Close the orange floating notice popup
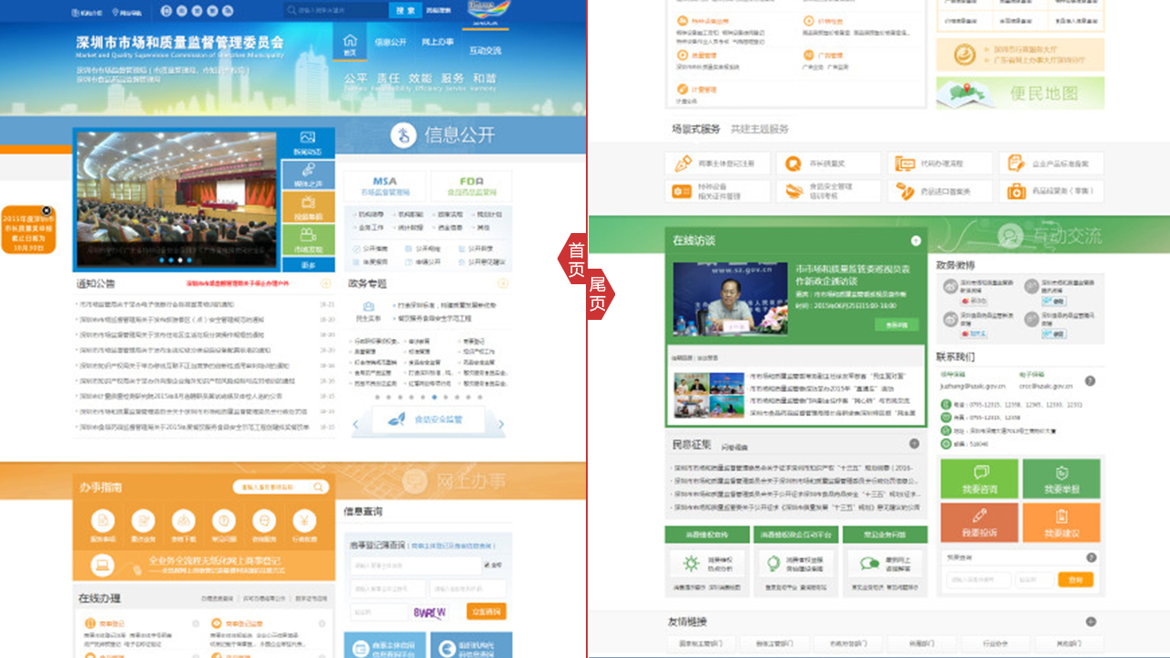The height and width of the screenshot is (658, 1170). click(47, 210)
